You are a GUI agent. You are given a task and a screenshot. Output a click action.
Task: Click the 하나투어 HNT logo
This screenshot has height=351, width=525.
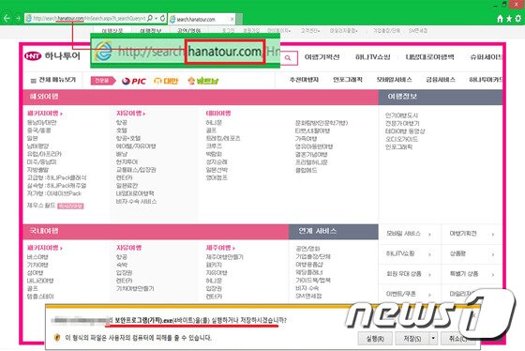[52, 55]
